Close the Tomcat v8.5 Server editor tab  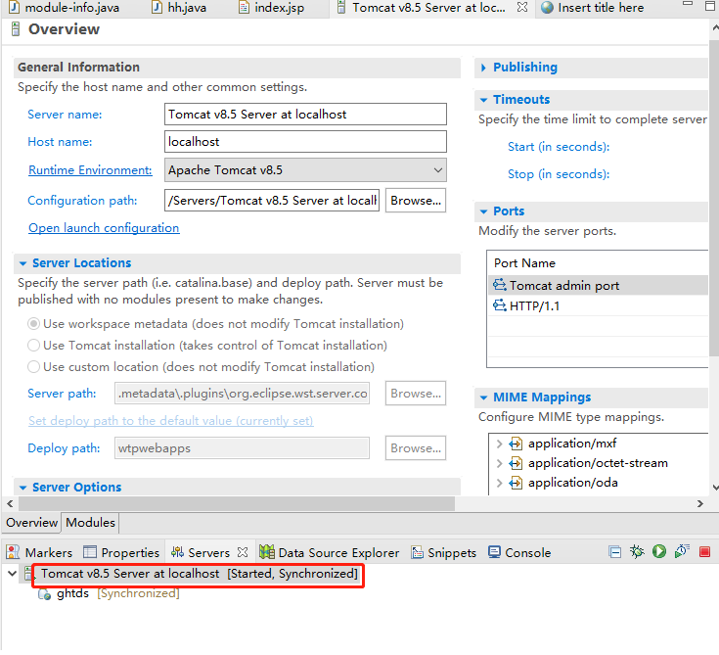[x=521, y=8]
